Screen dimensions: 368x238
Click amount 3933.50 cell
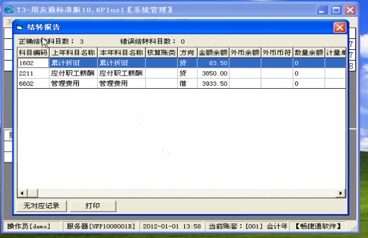click(213, 83)
